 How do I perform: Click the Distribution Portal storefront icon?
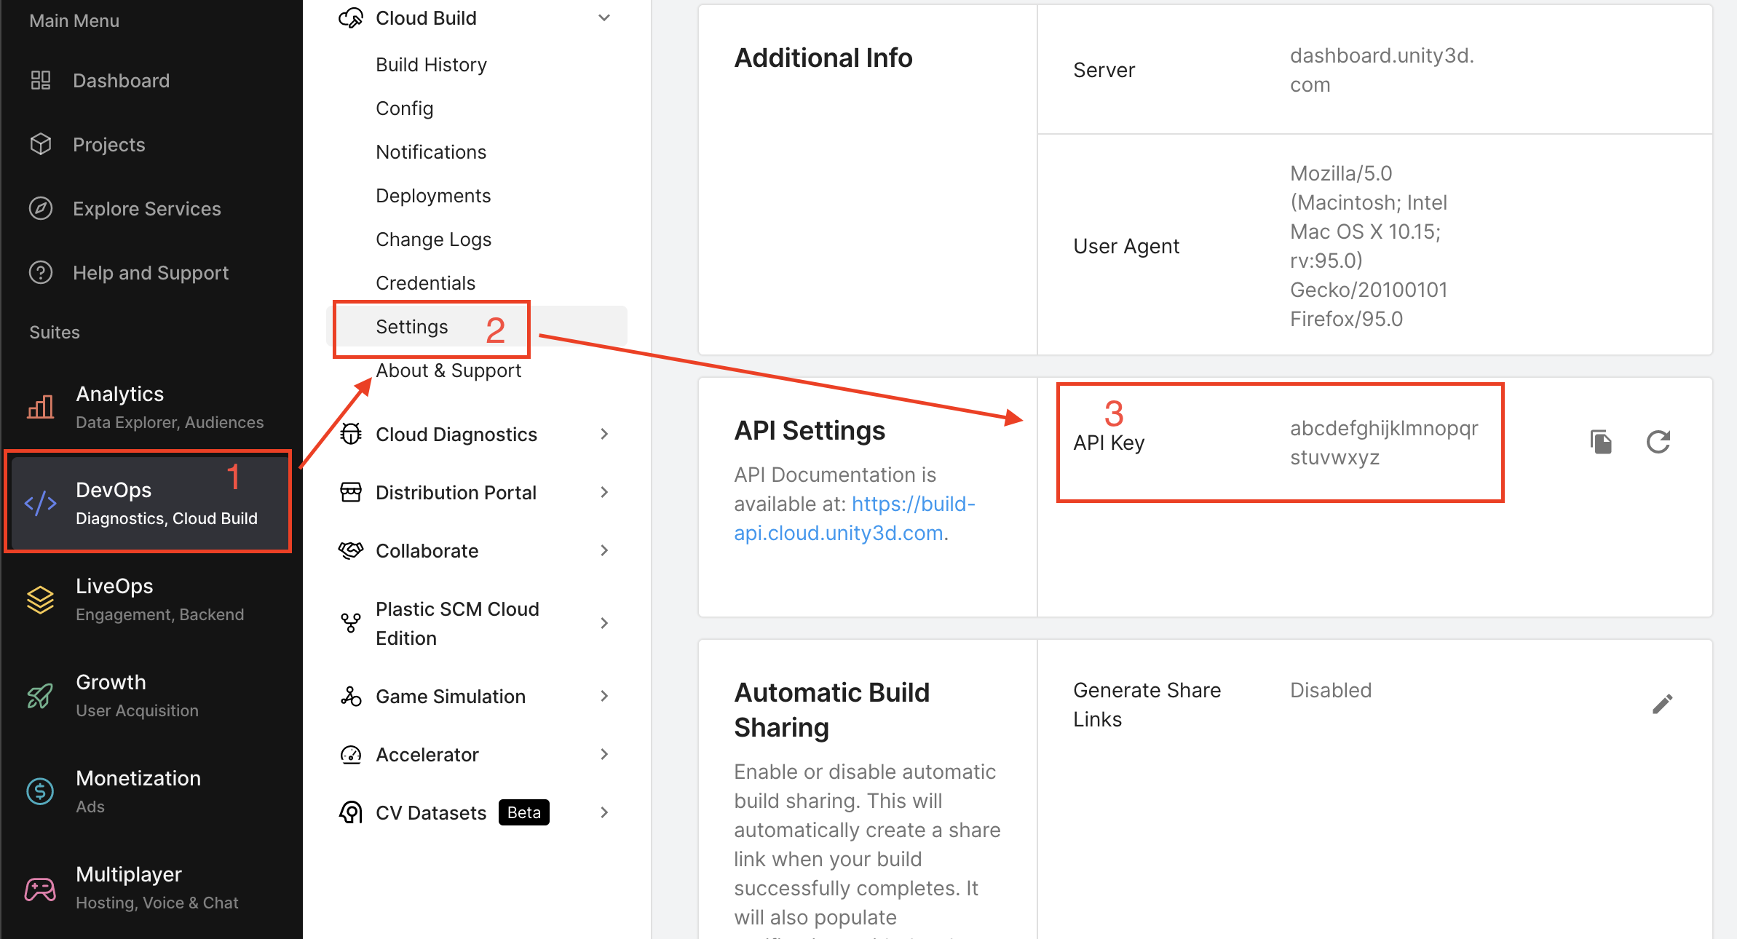(351, 493)
